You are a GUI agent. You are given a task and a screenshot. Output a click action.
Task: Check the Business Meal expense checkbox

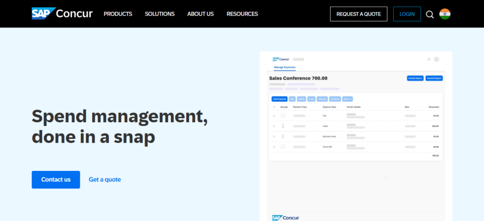[x=274, y=136]
